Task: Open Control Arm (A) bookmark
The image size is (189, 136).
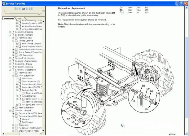Action: point(32,84)
